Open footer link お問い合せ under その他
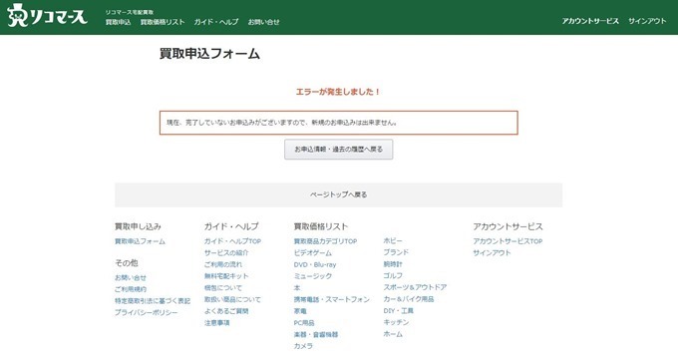The width and height of the screenshot is (678, 360). coord(131,278)
